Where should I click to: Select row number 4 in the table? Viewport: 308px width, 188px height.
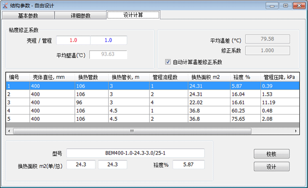152,110
